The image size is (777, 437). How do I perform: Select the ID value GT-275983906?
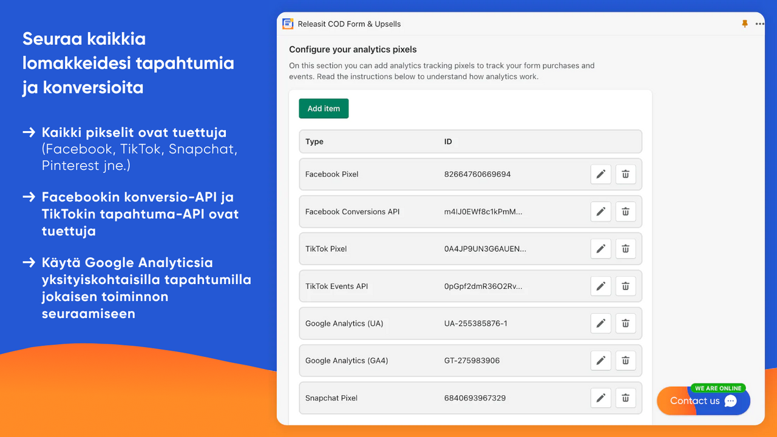point(472,361)
